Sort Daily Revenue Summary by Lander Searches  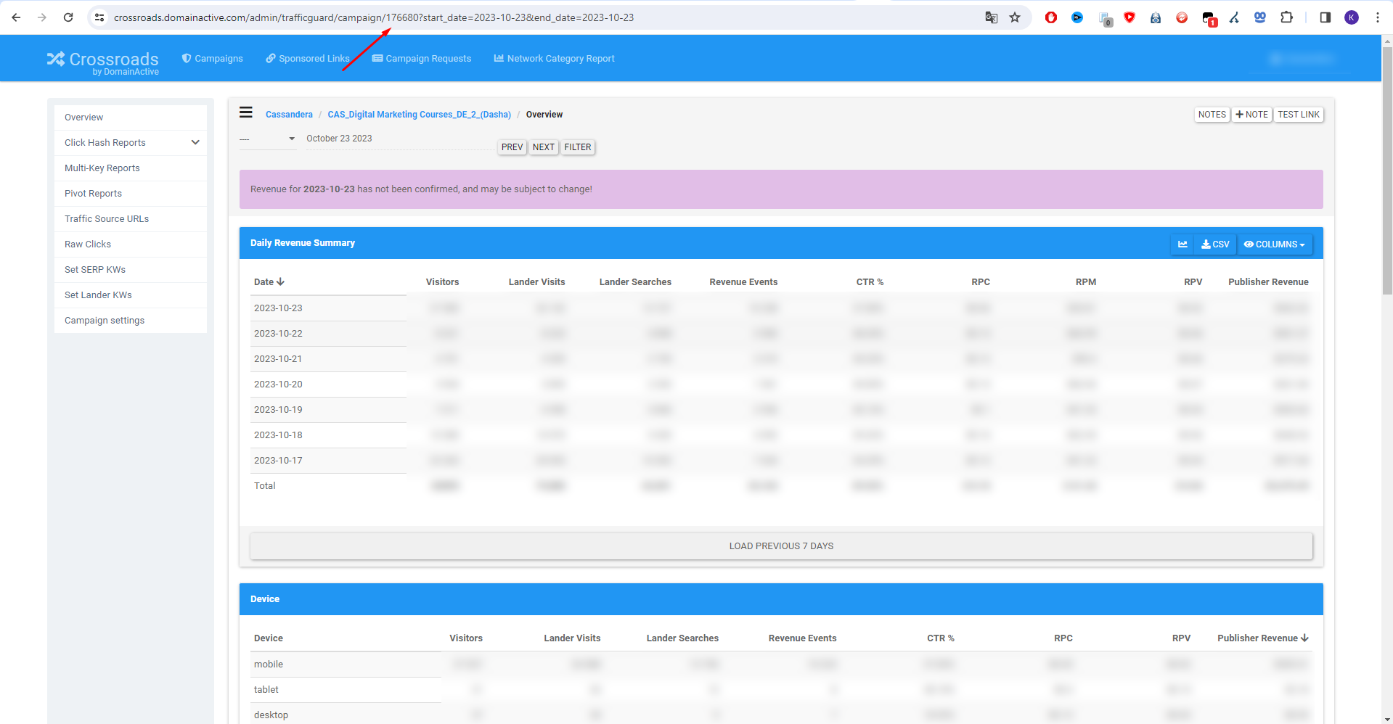pyautogui.click(x=635, y=282)
